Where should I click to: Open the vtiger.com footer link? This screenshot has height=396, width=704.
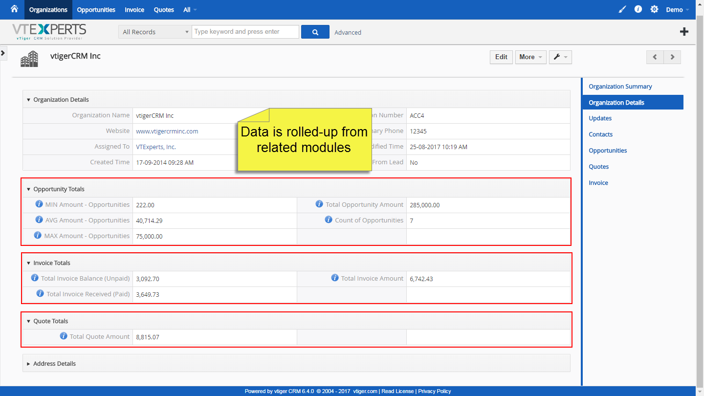coord(365,391)
